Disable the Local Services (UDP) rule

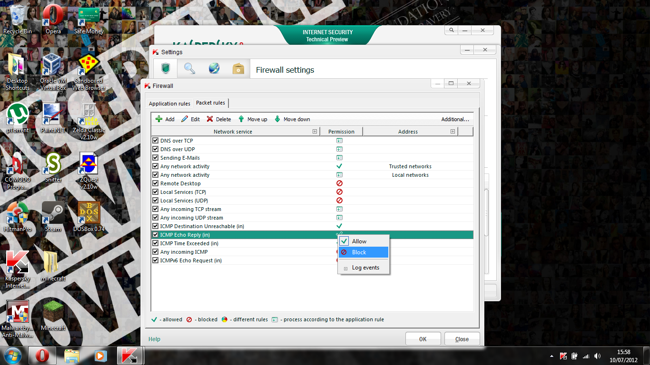click(155, 201)
